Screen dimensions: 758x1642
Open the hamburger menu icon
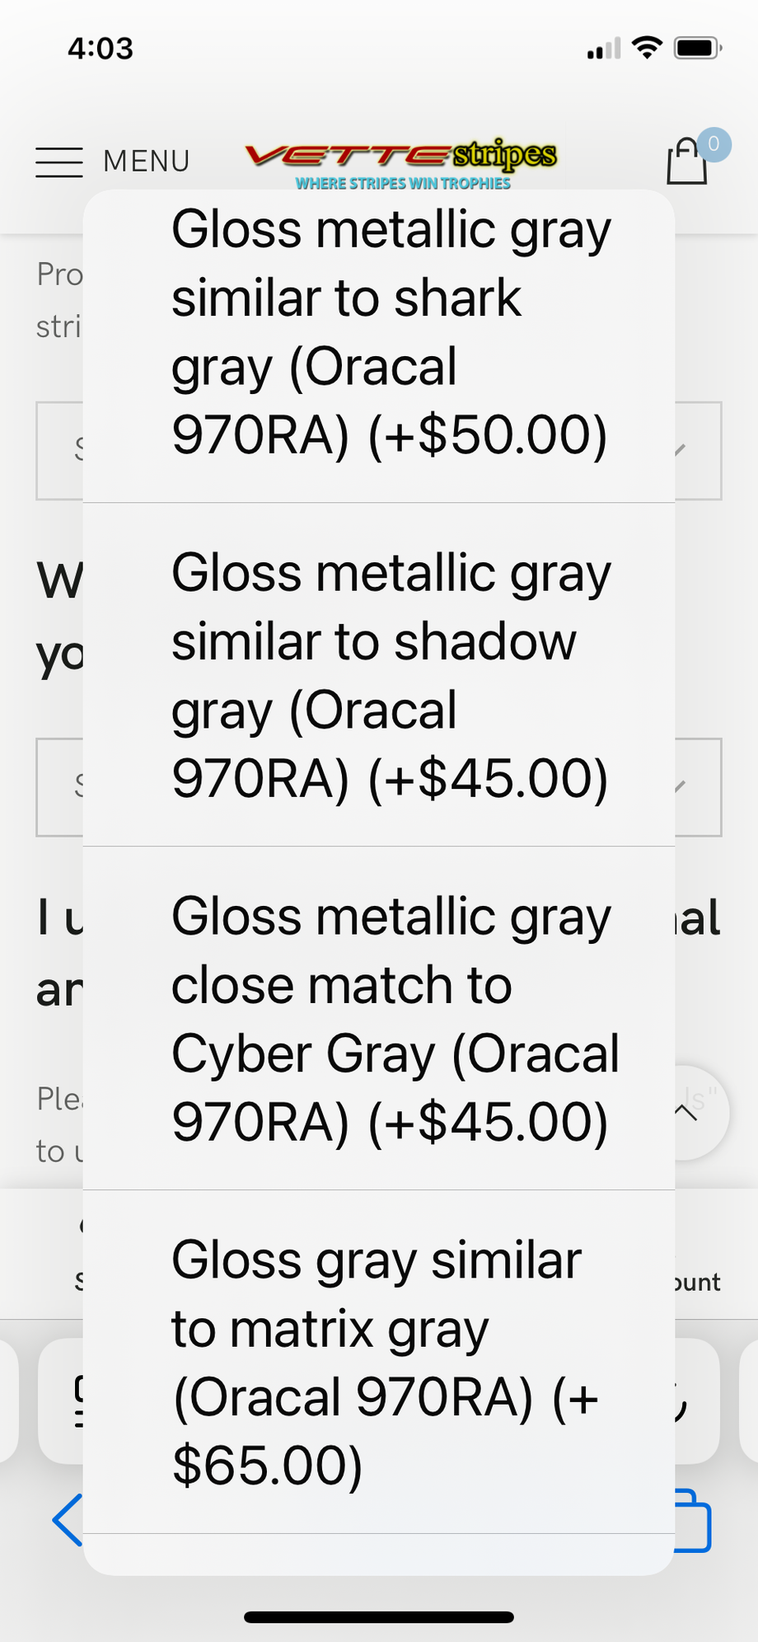[59, 162]
